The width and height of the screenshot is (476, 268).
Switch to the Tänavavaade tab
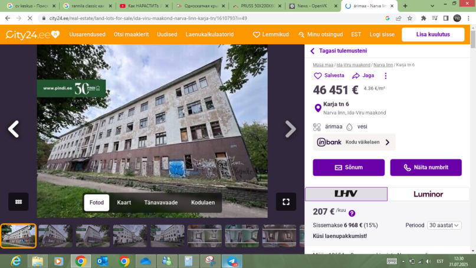click(x=161, y=202)
